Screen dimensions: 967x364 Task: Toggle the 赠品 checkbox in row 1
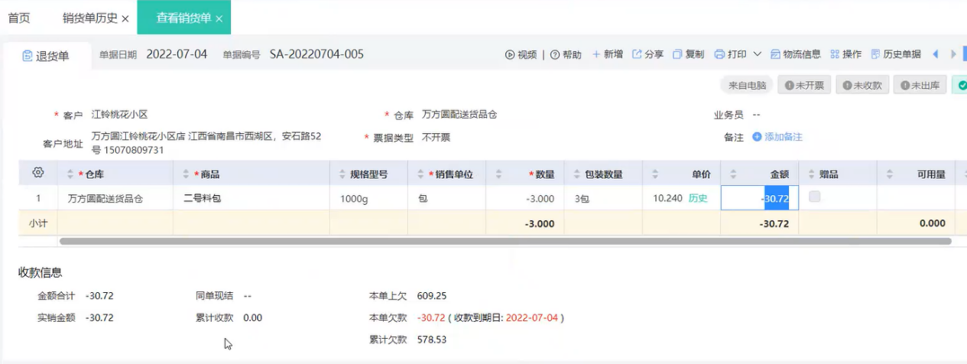[x=815, y=197]
